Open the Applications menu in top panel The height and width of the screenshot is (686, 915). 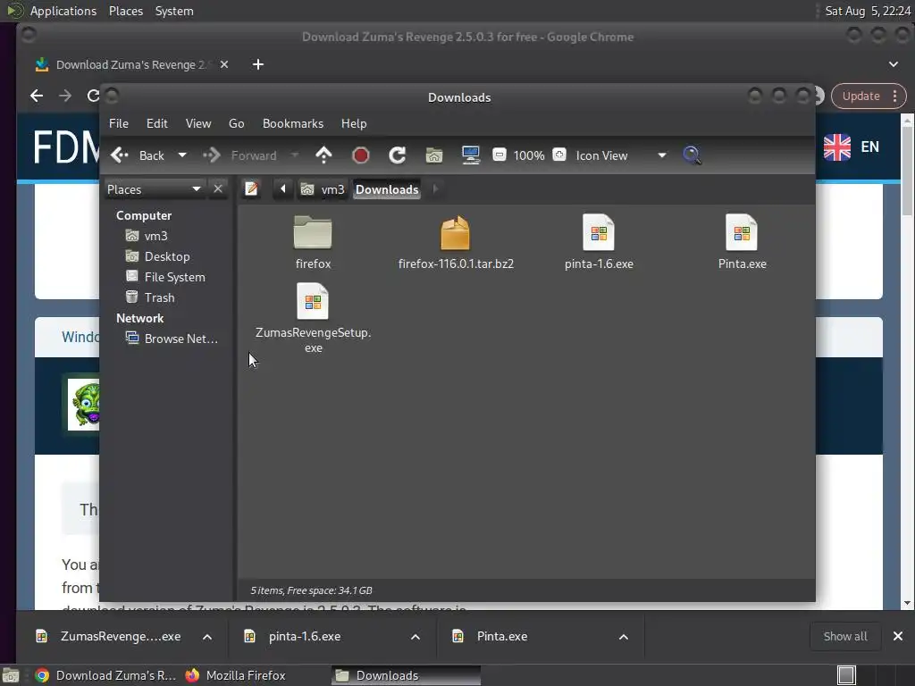63,11
